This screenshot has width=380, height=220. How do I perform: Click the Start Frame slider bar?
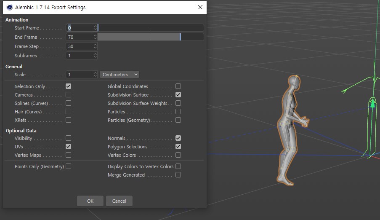tap(151, 28)
